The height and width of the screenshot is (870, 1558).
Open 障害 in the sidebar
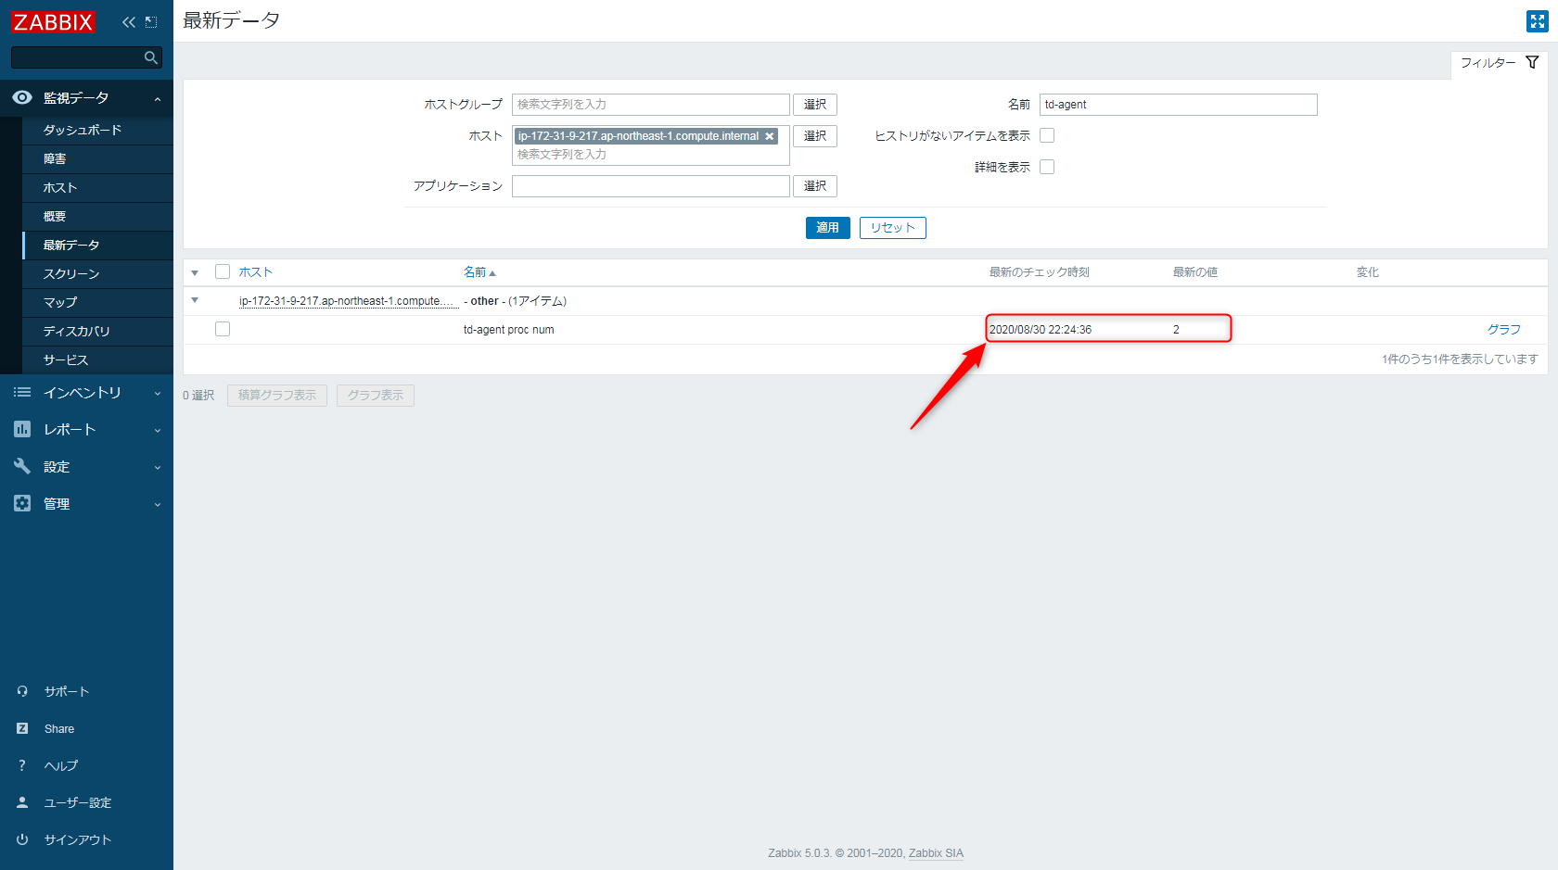(x=97, y=159)
